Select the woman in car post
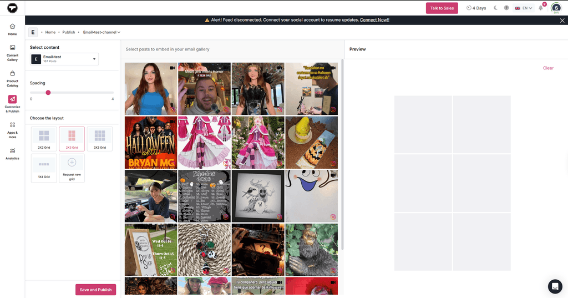This screenshot has width=568, height=298. click(x=151, y=196)
